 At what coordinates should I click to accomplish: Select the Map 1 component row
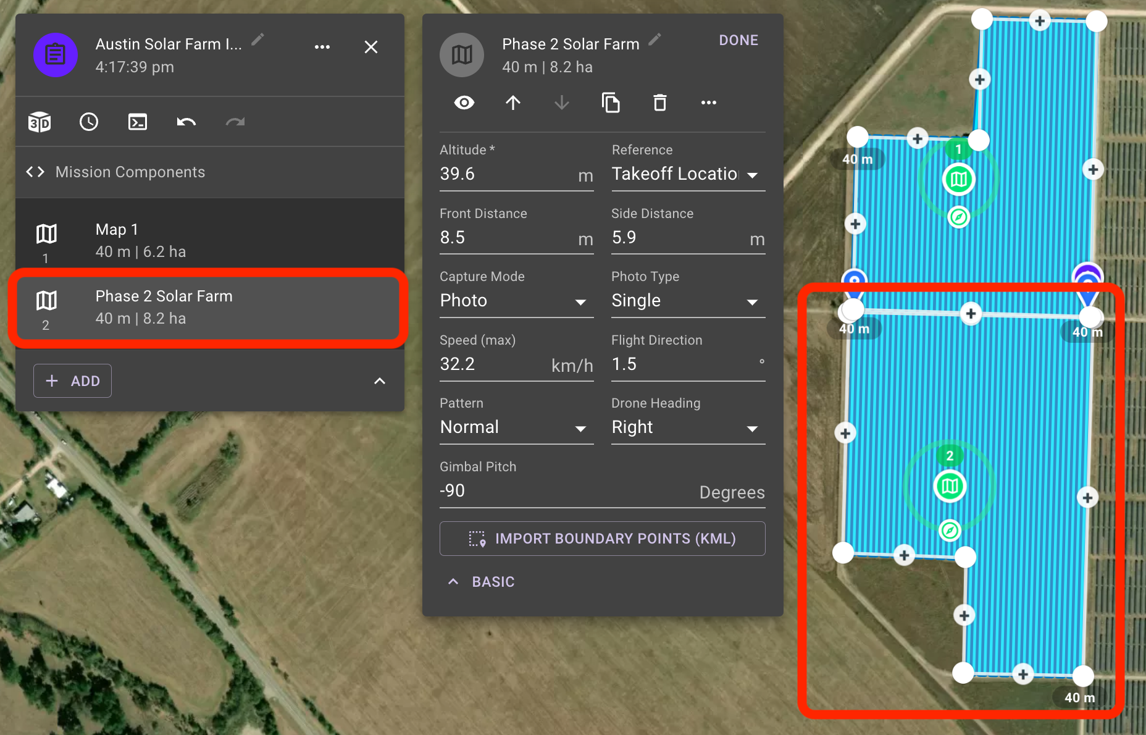tap(210, 241)
